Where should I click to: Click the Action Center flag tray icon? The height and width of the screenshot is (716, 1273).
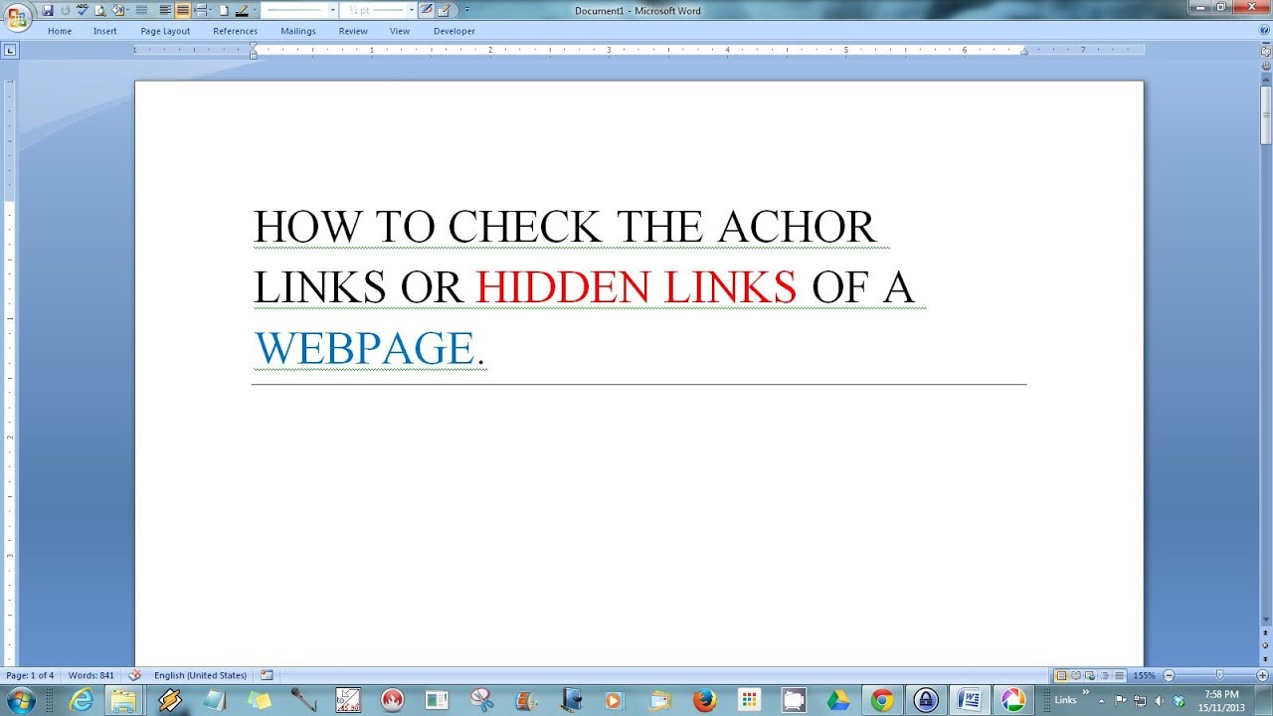(1120, 700)
